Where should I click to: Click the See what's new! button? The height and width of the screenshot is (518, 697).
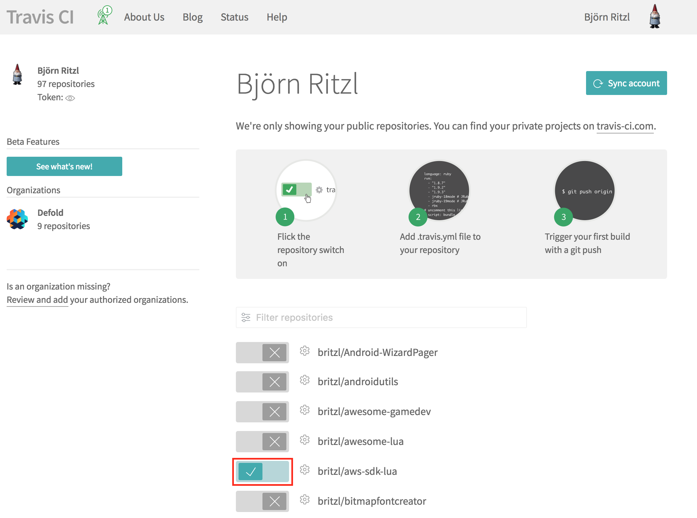64,166
